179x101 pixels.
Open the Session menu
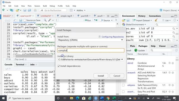pyautogui.click(x=37, y=6)
